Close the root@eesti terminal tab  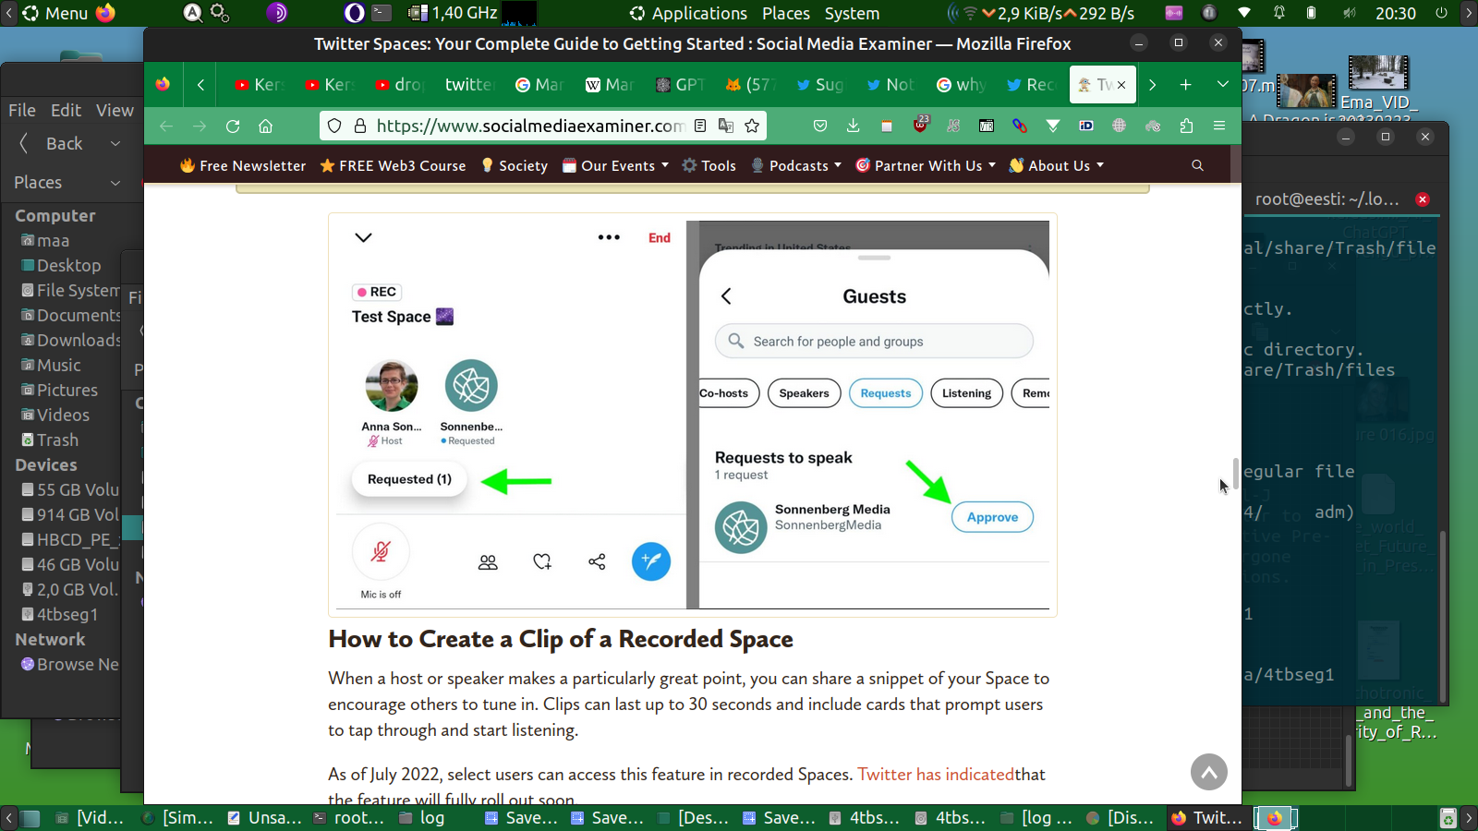click(1423, 199)
